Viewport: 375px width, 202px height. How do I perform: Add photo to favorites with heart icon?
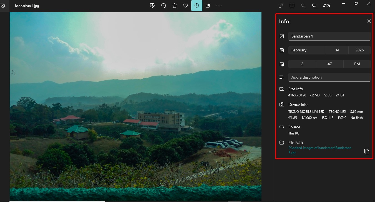coord(186,6)
